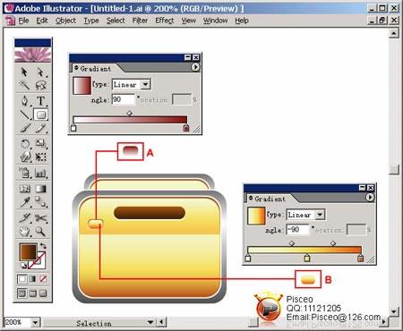Select the Rotate tool
The width and height of the screenshot is (403, 331).
(25, 144)
